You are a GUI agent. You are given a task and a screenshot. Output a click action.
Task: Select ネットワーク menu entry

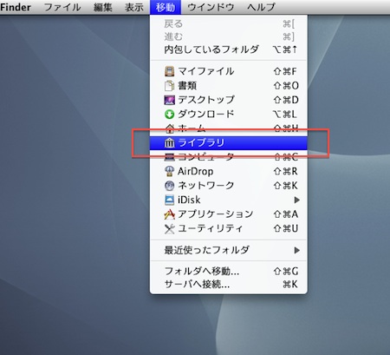click(x=229, y=186)
